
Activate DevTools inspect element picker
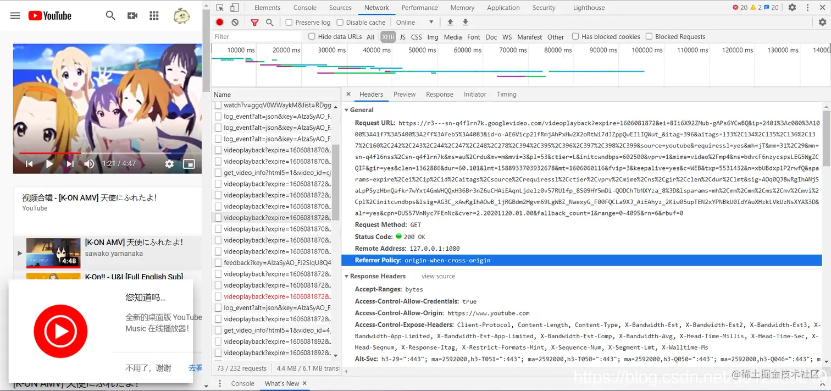[x=220, y=8]
